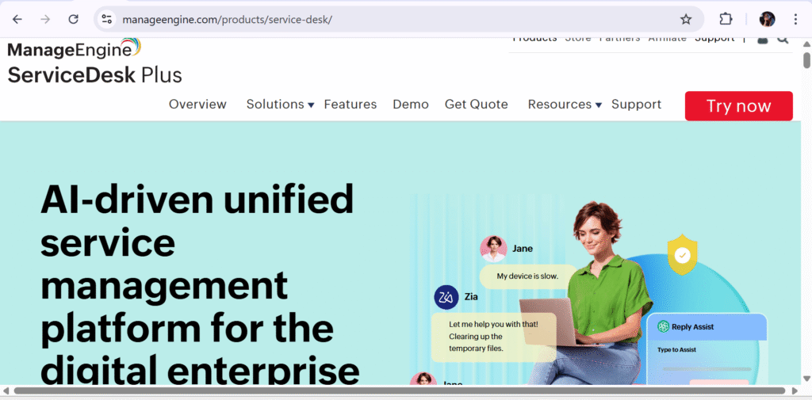Click the yellow shield checkmark badge
Screen dimensions: 812x400
pos(683,254)
